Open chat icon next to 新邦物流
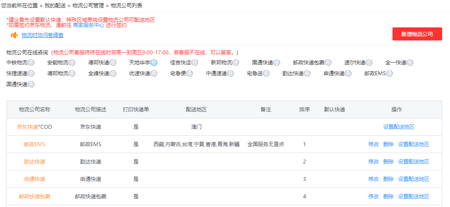 [x=236, y=63]
